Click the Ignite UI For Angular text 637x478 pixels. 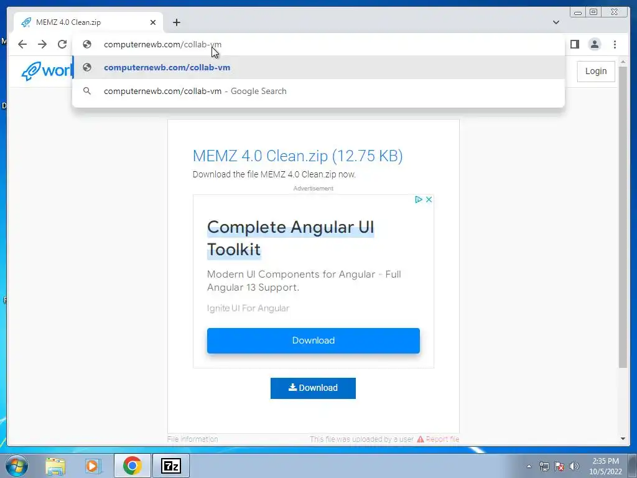pos(248,308)
